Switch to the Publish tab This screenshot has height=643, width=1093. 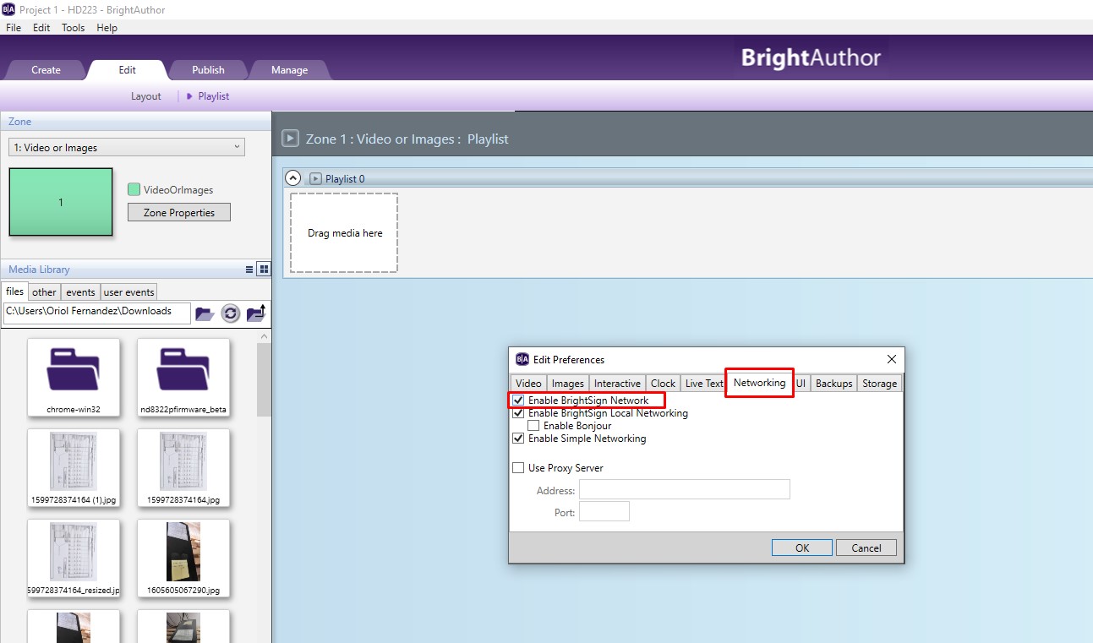pos(208,70)
